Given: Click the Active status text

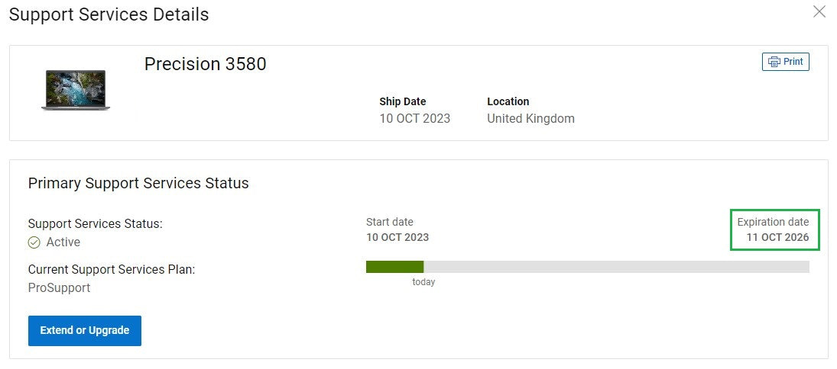Looking at the screenshot, I should [x=63, y=242].
